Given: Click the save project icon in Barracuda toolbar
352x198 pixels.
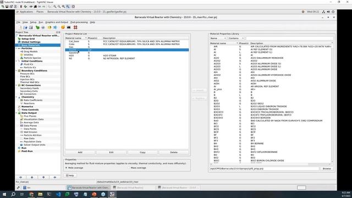Looking at the screenshot, I should click(x=31, y=28).
